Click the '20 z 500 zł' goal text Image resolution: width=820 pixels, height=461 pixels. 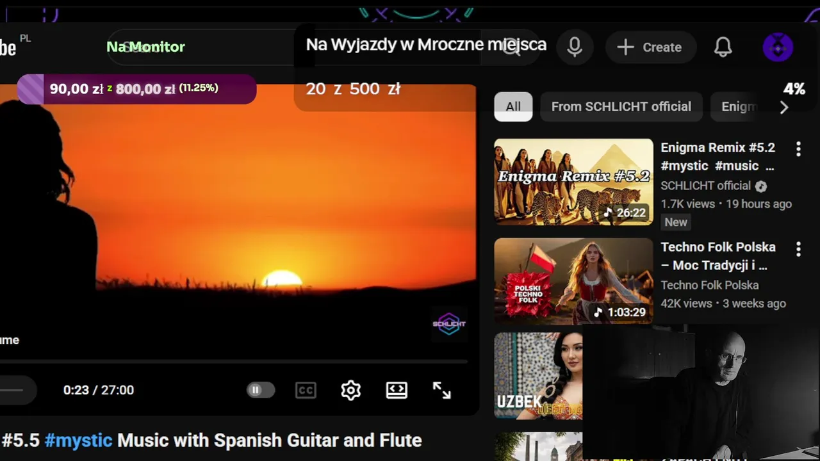tap(353, 89)
